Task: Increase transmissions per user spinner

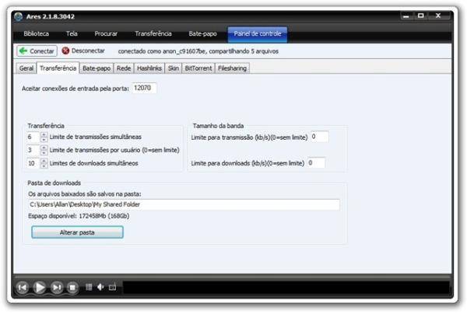Action: point(44,148)
